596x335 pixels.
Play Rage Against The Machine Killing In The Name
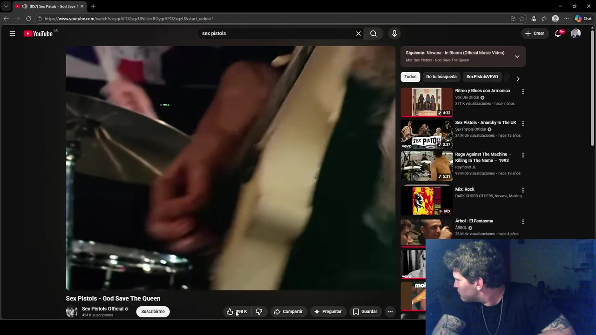[x=427, y=166]
